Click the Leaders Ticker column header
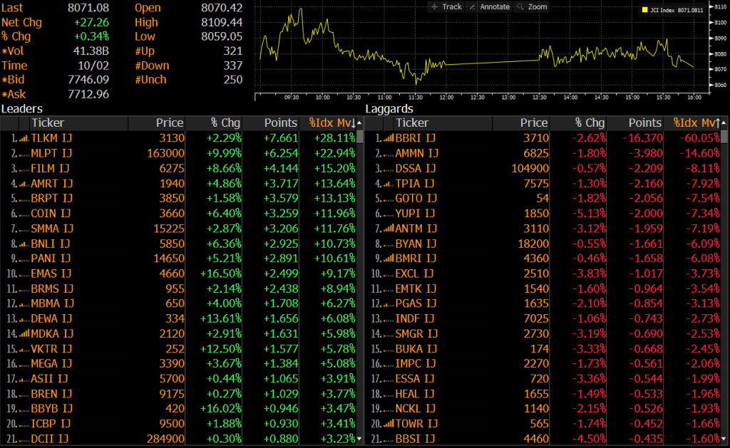Image resolution: width=730 pixels, height=448 pixels. 48,123
